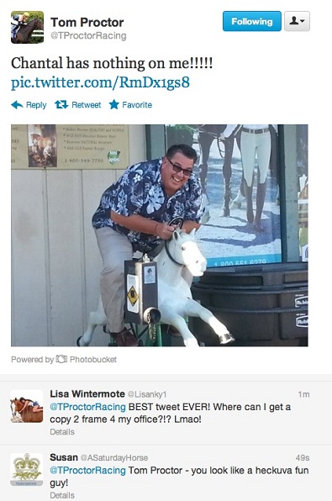Click the 1m timestamp on Lisa's reply
332x501 pixels.
(x=303, y=394)
